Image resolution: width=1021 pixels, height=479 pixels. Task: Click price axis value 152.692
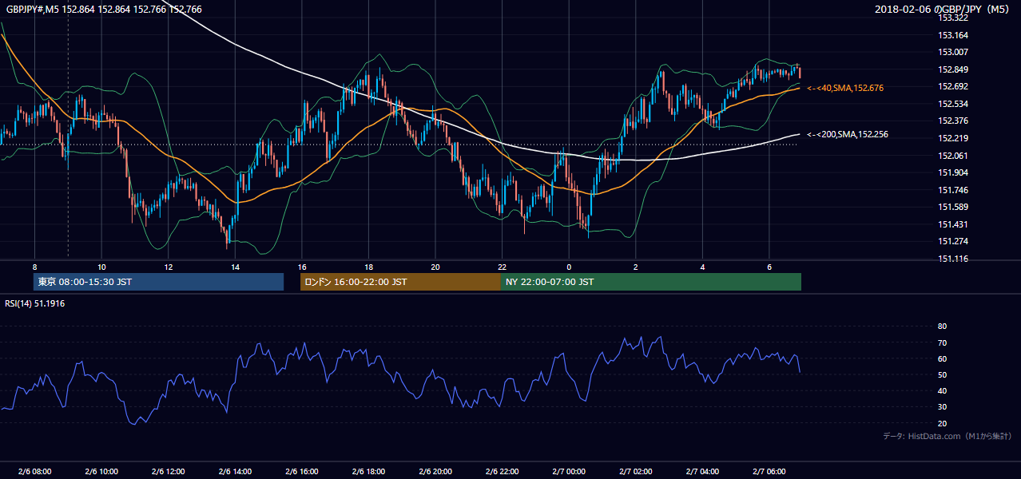tap(952, 86)
